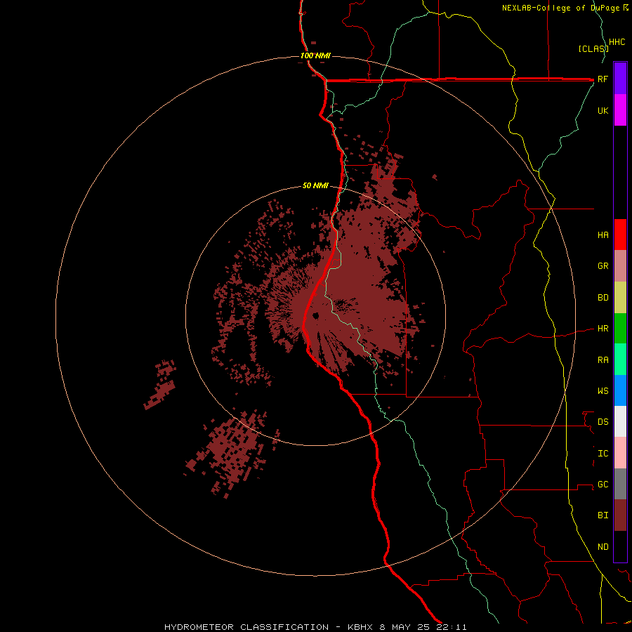Click the 'GC' legend label
Image resolution: width=632 pixels, height=632 pixels.
[x=603, y=485]
